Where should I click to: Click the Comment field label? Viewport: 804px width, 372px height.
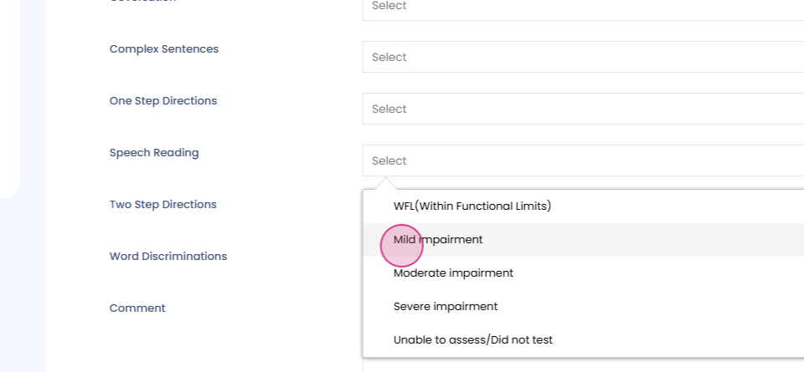point(137,308)
